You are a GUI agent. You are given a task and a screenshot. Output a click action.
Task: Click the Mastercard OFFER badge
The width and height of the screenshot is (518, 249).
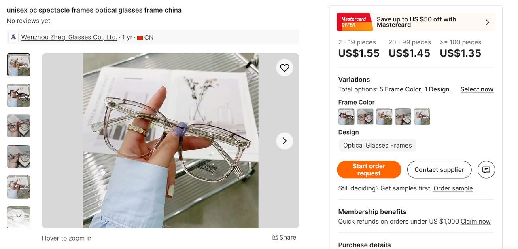[x=354, y=22]
